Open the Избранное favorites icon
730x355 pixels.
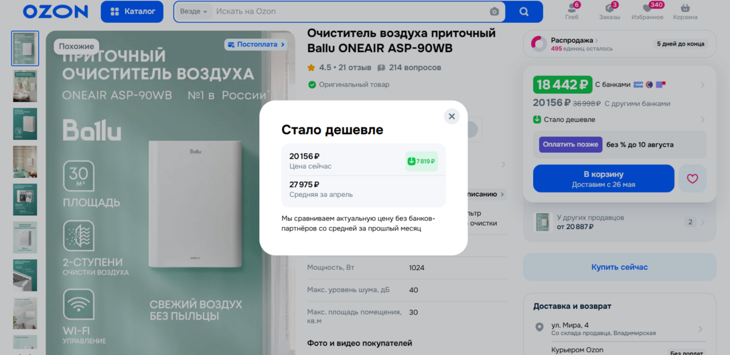coord(647,11)
